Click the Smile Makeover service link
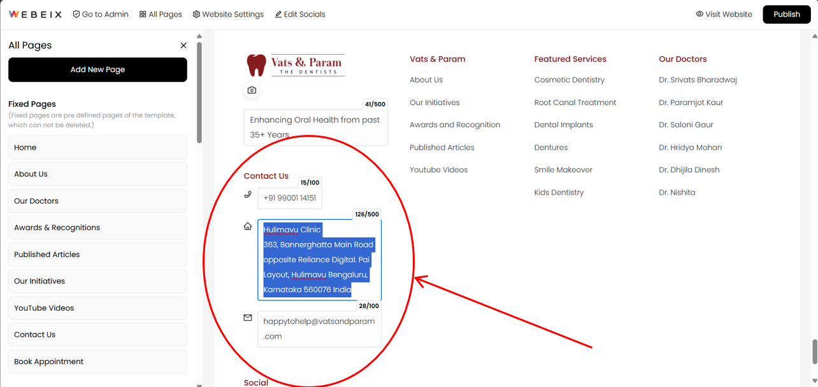The width and height of the screenshot is (818, 387). pyautogui.click(x=564, y=170)
